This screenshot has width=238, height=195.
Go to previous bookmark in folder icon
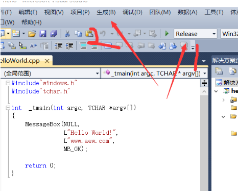click(141, 46)
